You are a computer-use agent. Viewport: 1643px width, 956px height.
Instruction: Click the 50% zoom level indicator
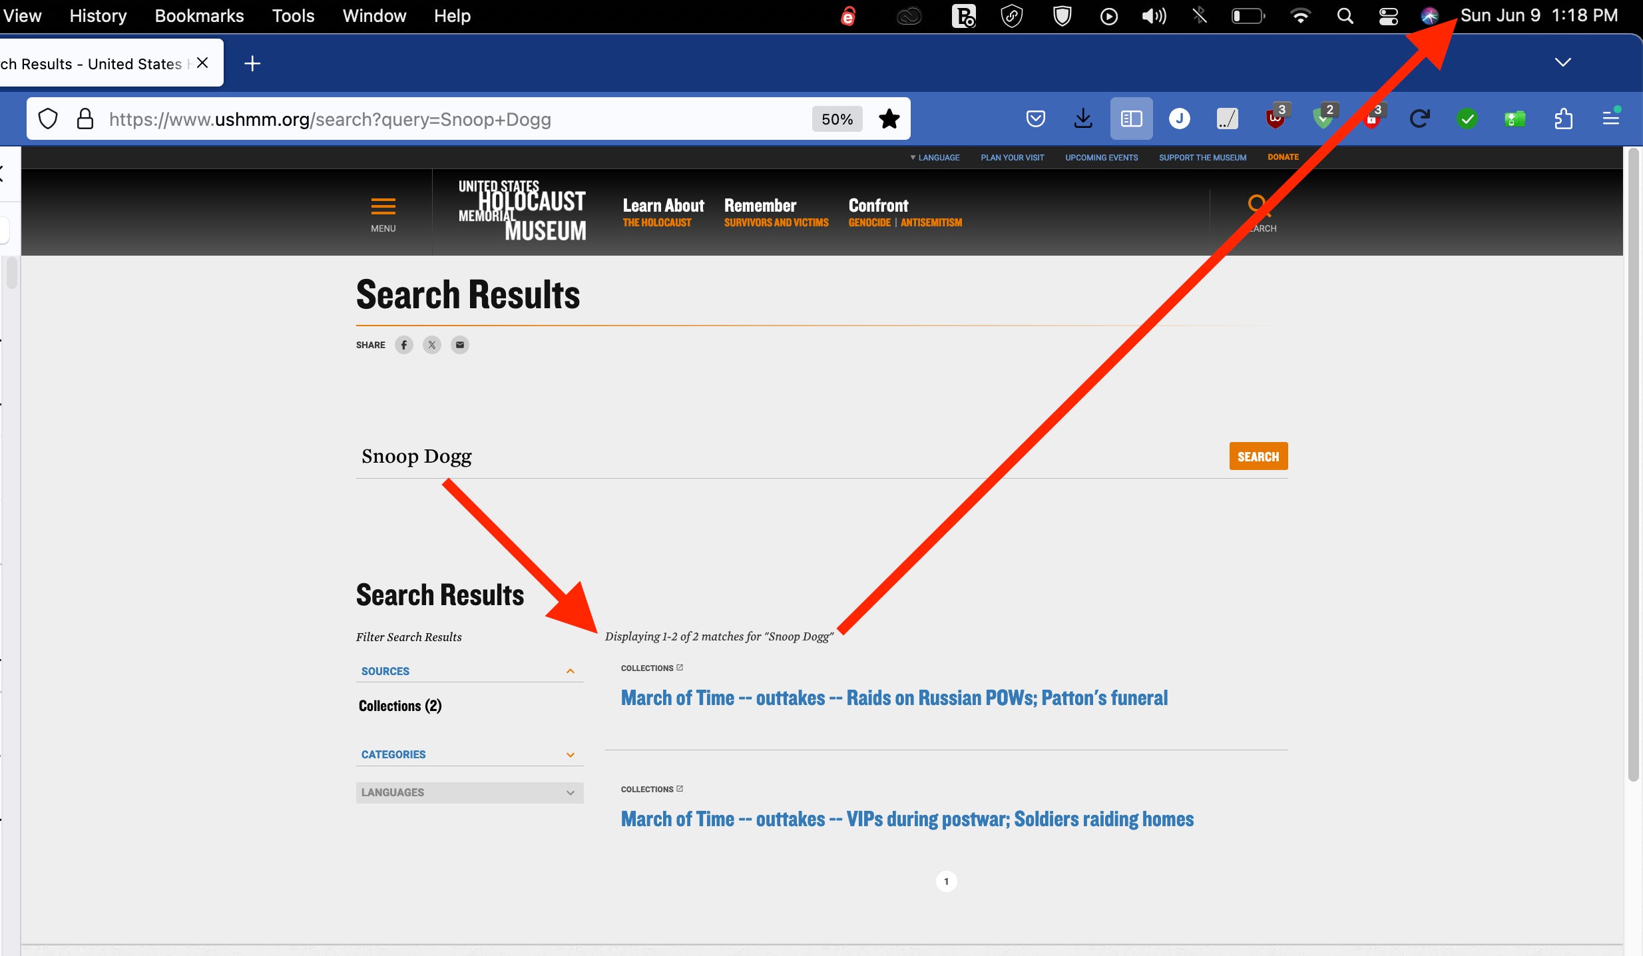click(837, 119)
